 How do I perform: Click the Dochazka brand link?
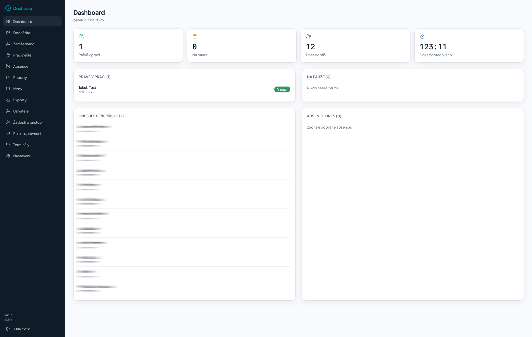click(x=19, y=8)
